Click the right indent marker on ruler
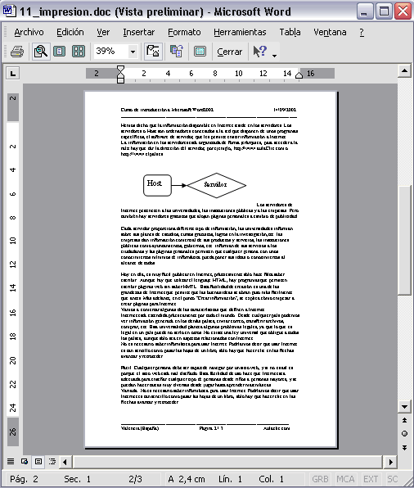The image size is (414, 488). point(299,75)
